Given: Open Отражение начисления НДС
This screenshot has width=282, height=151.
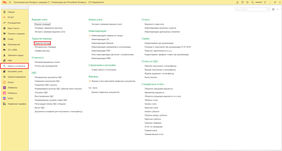Looking at the screenshot, I should 47,81.
